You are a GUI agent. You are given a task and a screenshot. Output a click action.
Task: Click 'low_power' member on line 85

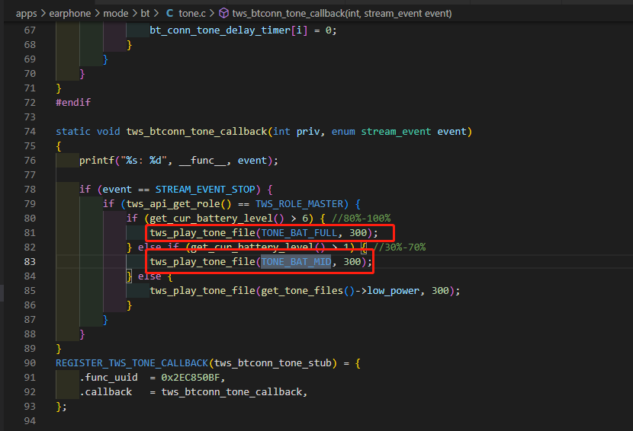[393, 291]
